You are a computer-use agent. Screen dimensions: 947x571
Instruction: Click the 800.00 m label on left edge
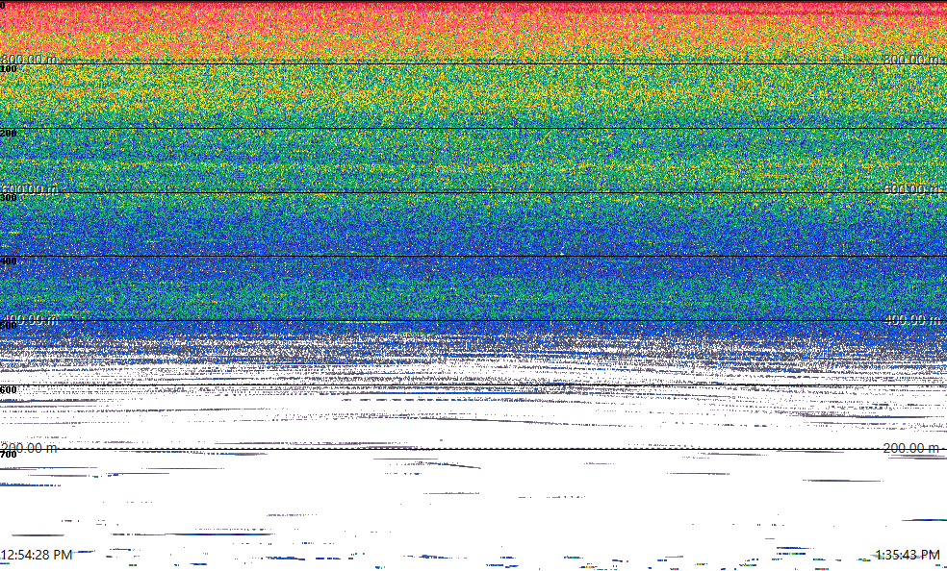pyautogui.click(x=29, y=59)
